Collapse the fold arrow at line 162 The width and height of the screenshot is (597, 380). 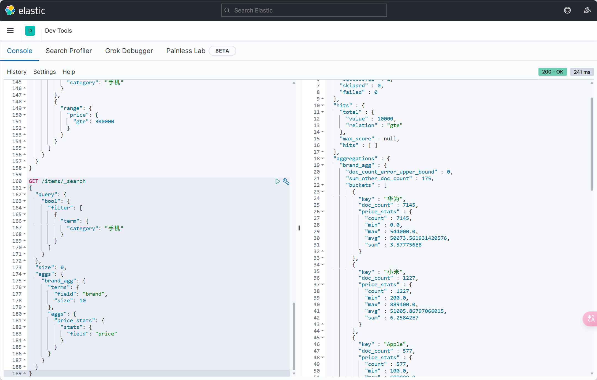tap(25, 195)
